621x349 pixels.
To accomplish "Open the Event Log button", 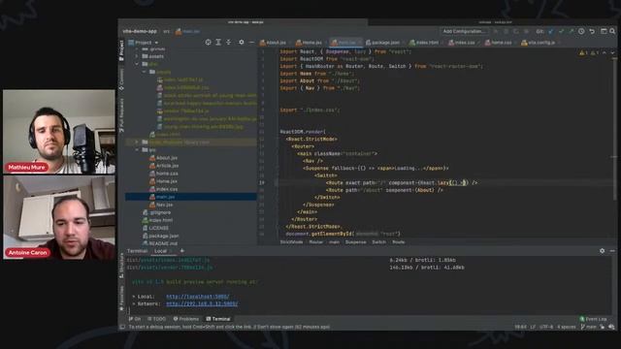I will [593, 319].
